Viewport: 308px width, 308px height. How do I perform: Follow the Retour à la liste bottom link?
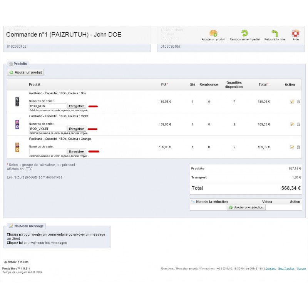(x=18, y=262)
